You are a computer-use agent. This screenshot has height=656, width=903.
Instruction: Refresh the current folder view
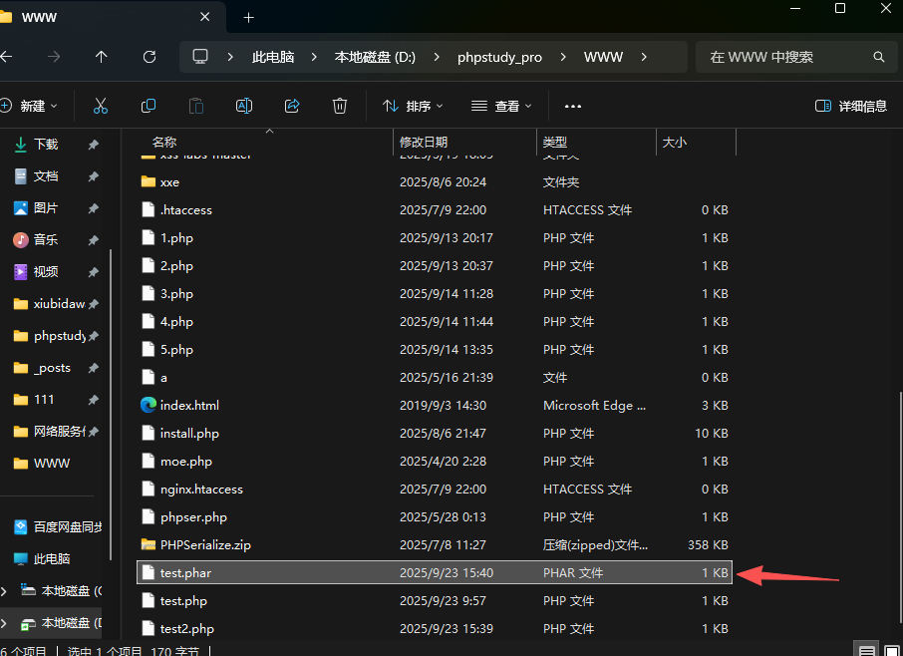pos(150,57)
